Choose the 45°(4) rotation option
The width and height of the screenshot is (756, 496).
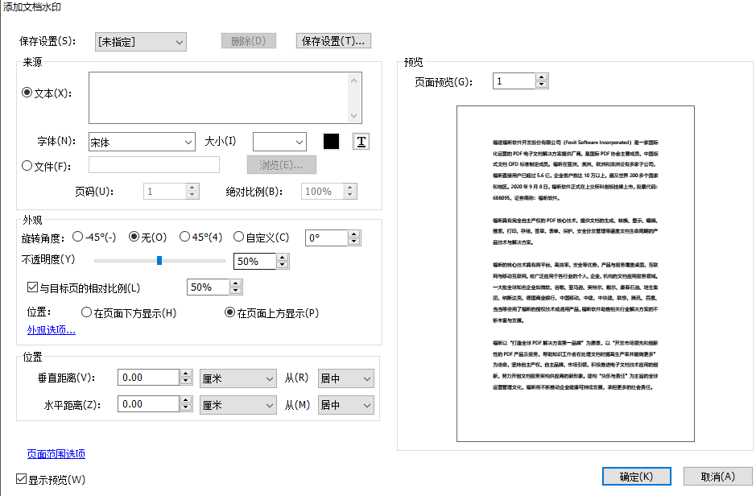pyautogui.click(x=185, y=237)
